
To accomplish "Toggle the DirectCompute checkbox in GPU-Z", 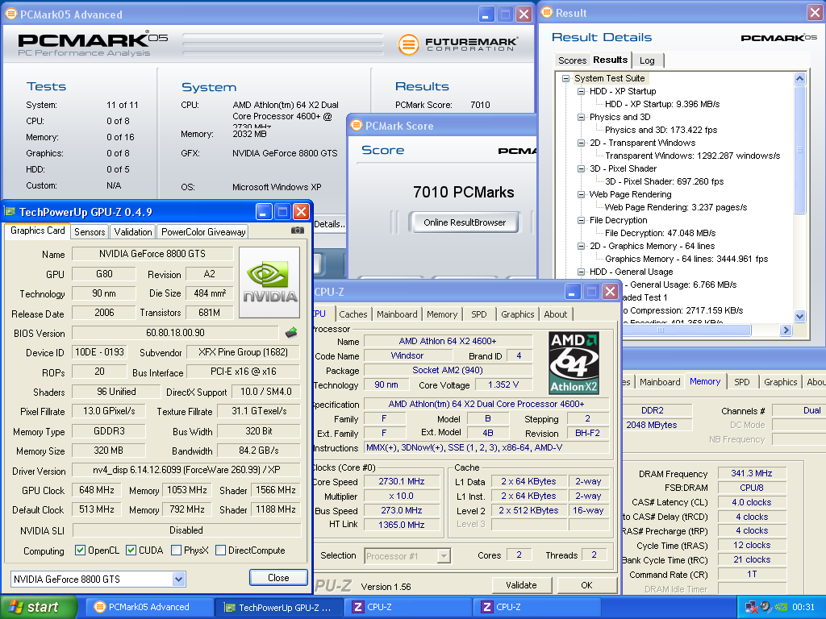I will point(221,550).
